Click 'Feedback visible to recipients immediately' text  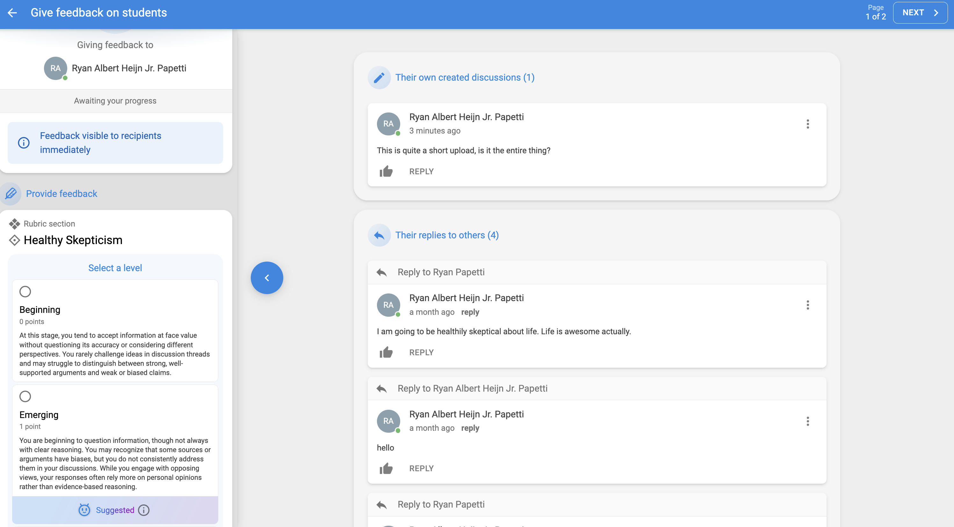click(100, 142)
